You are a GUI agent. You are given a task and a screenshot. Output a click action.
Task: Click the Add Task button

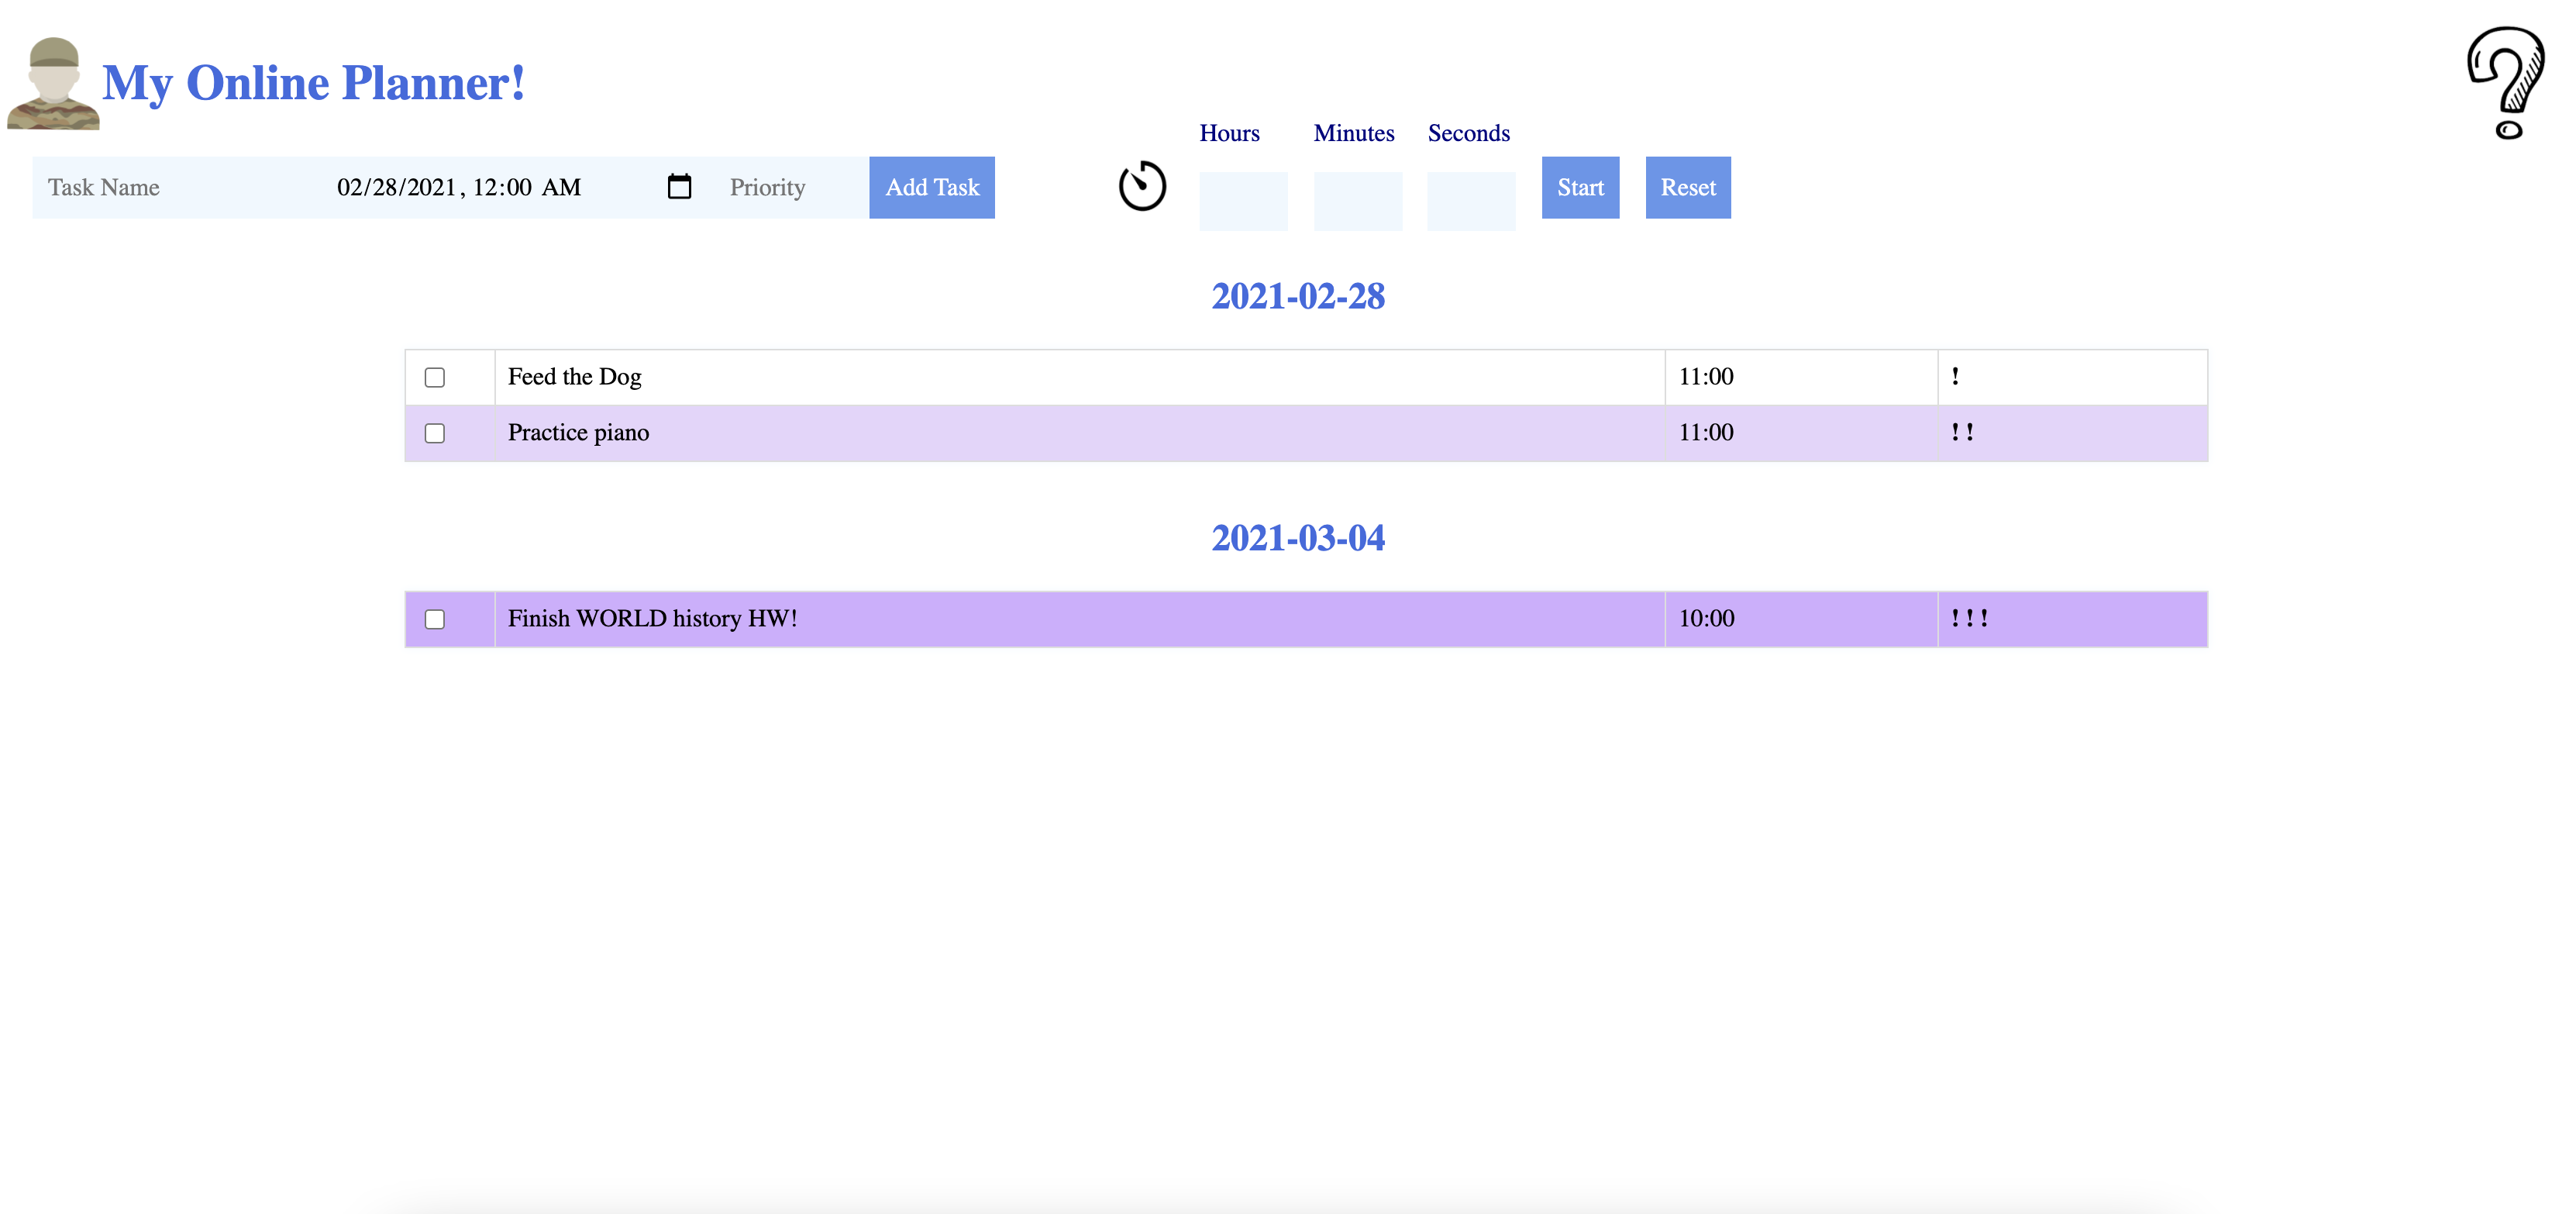point(931,187)
